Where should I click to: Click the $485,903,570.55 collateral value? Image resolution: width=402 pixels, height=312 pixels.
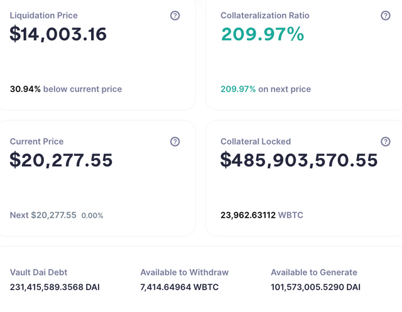(x=299, y=160)
